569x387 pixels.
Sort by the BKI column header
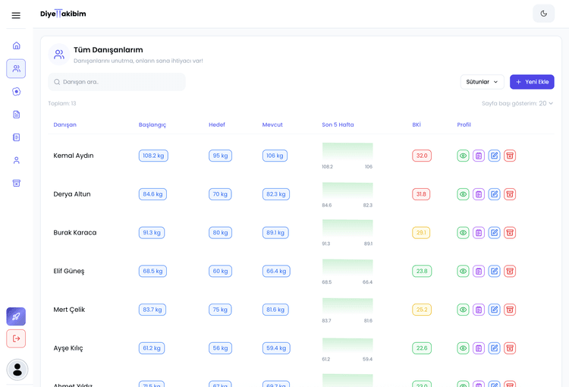417,124
